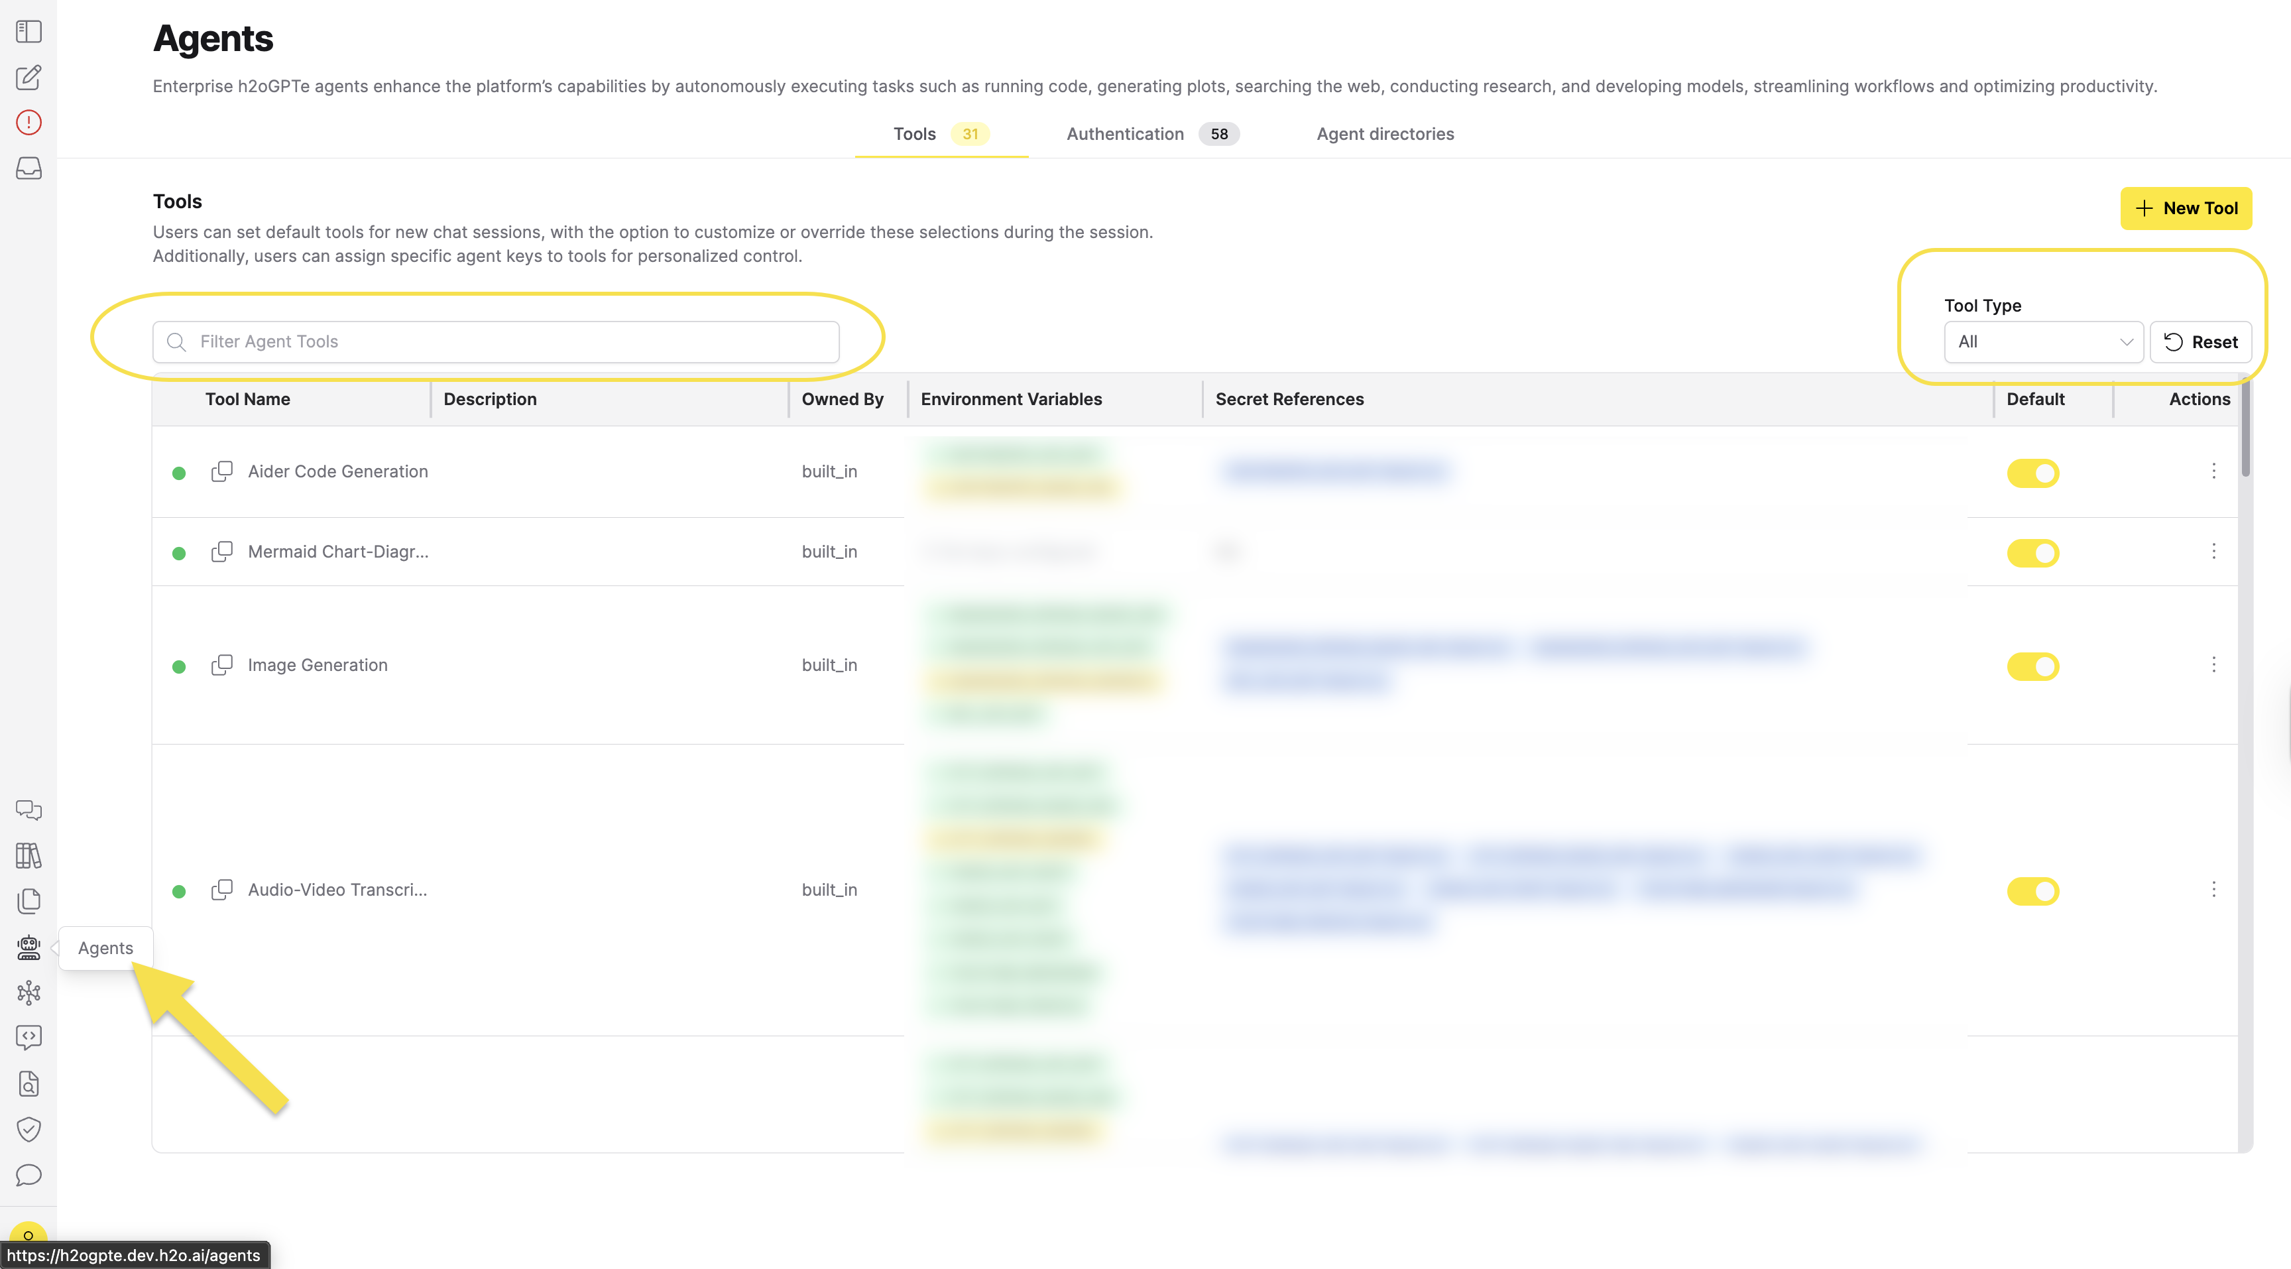This screenshot has height=1269, width=2291.
Task: Click the copy icon next to Image Generation
Action: tap(221, 665)
